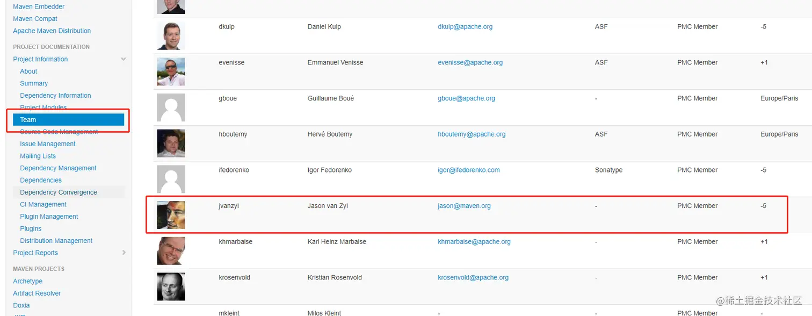Select the name 'Jason van Zyl'
The width and height of the screenshot is (812, 316).
[x=328, y=206]
